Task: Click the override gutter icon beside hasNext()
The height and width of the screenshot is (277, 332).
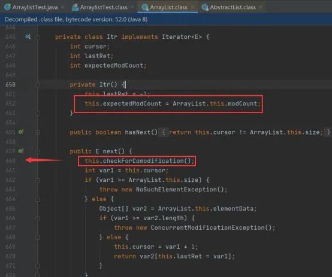Action: [21, 132]
